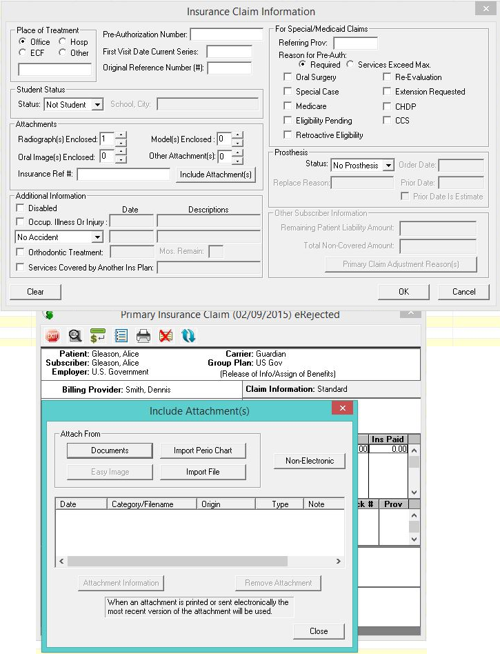
Task: Click the attachment list horizontal scrollbar
Action: coord(200,561)
